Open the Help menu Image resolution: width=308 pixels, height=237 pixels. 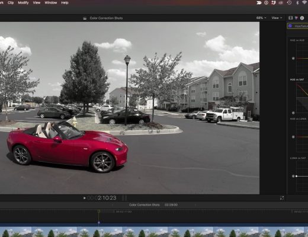pos(65,2)
